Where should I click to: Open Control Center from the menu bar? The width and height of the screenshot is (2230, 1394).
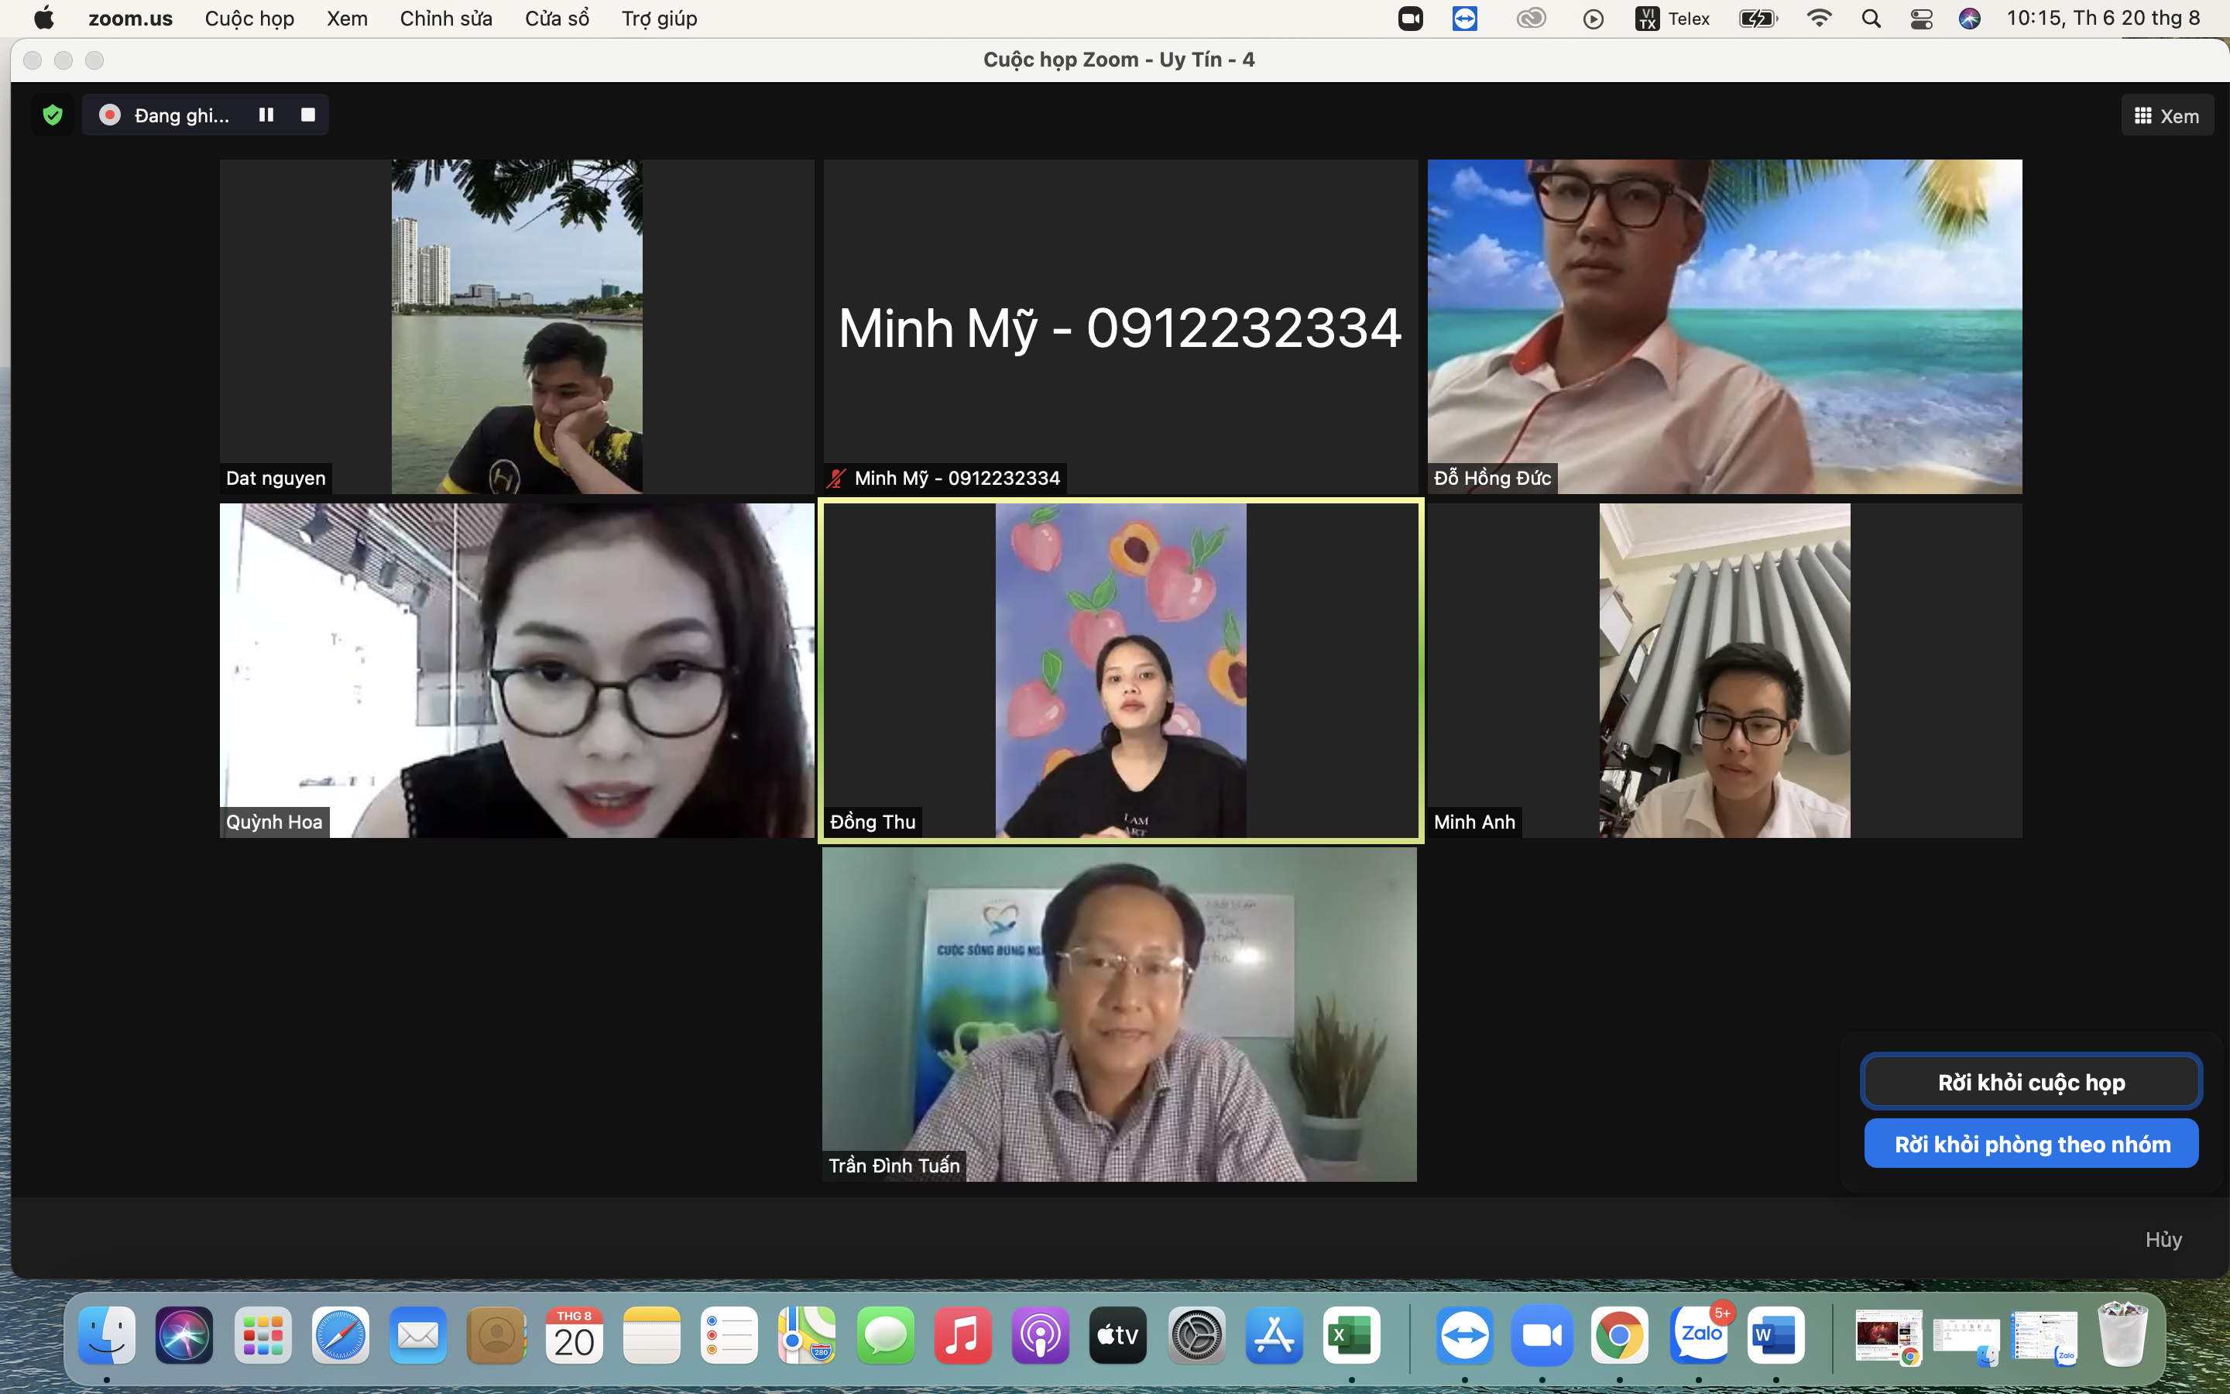1921,19
